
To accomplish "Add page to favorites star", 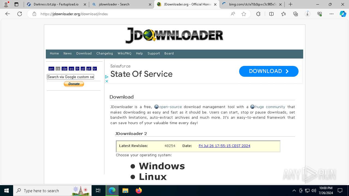I will click(x=244, y=14).
